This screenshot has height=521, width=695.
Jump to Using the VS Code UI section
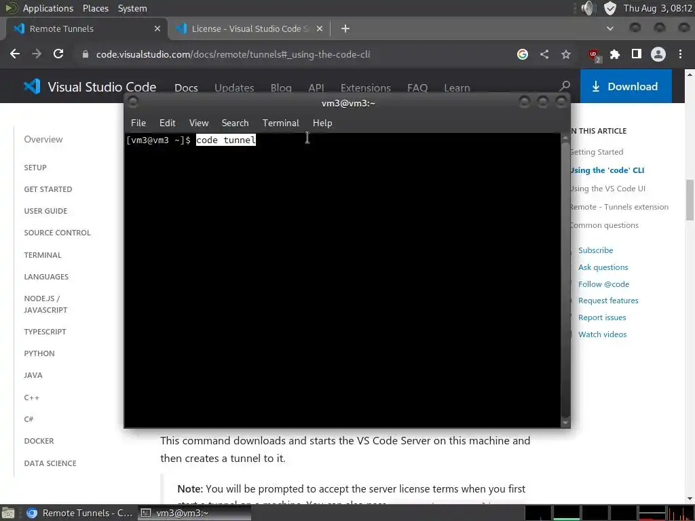pyautogui.click(x=607, y=189)
